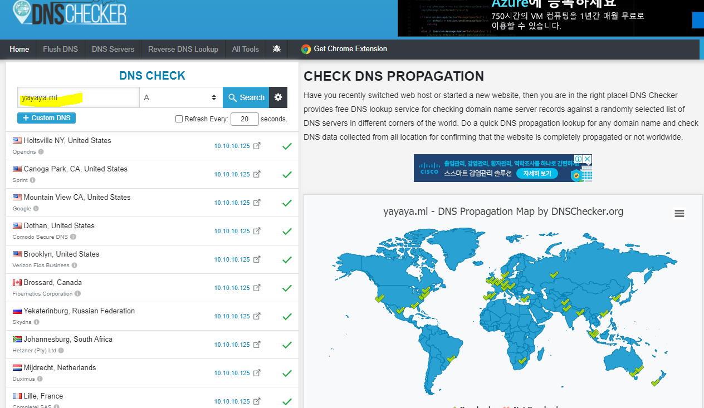Click the Azure advertisement banner at top

click(x=551, y=18)
